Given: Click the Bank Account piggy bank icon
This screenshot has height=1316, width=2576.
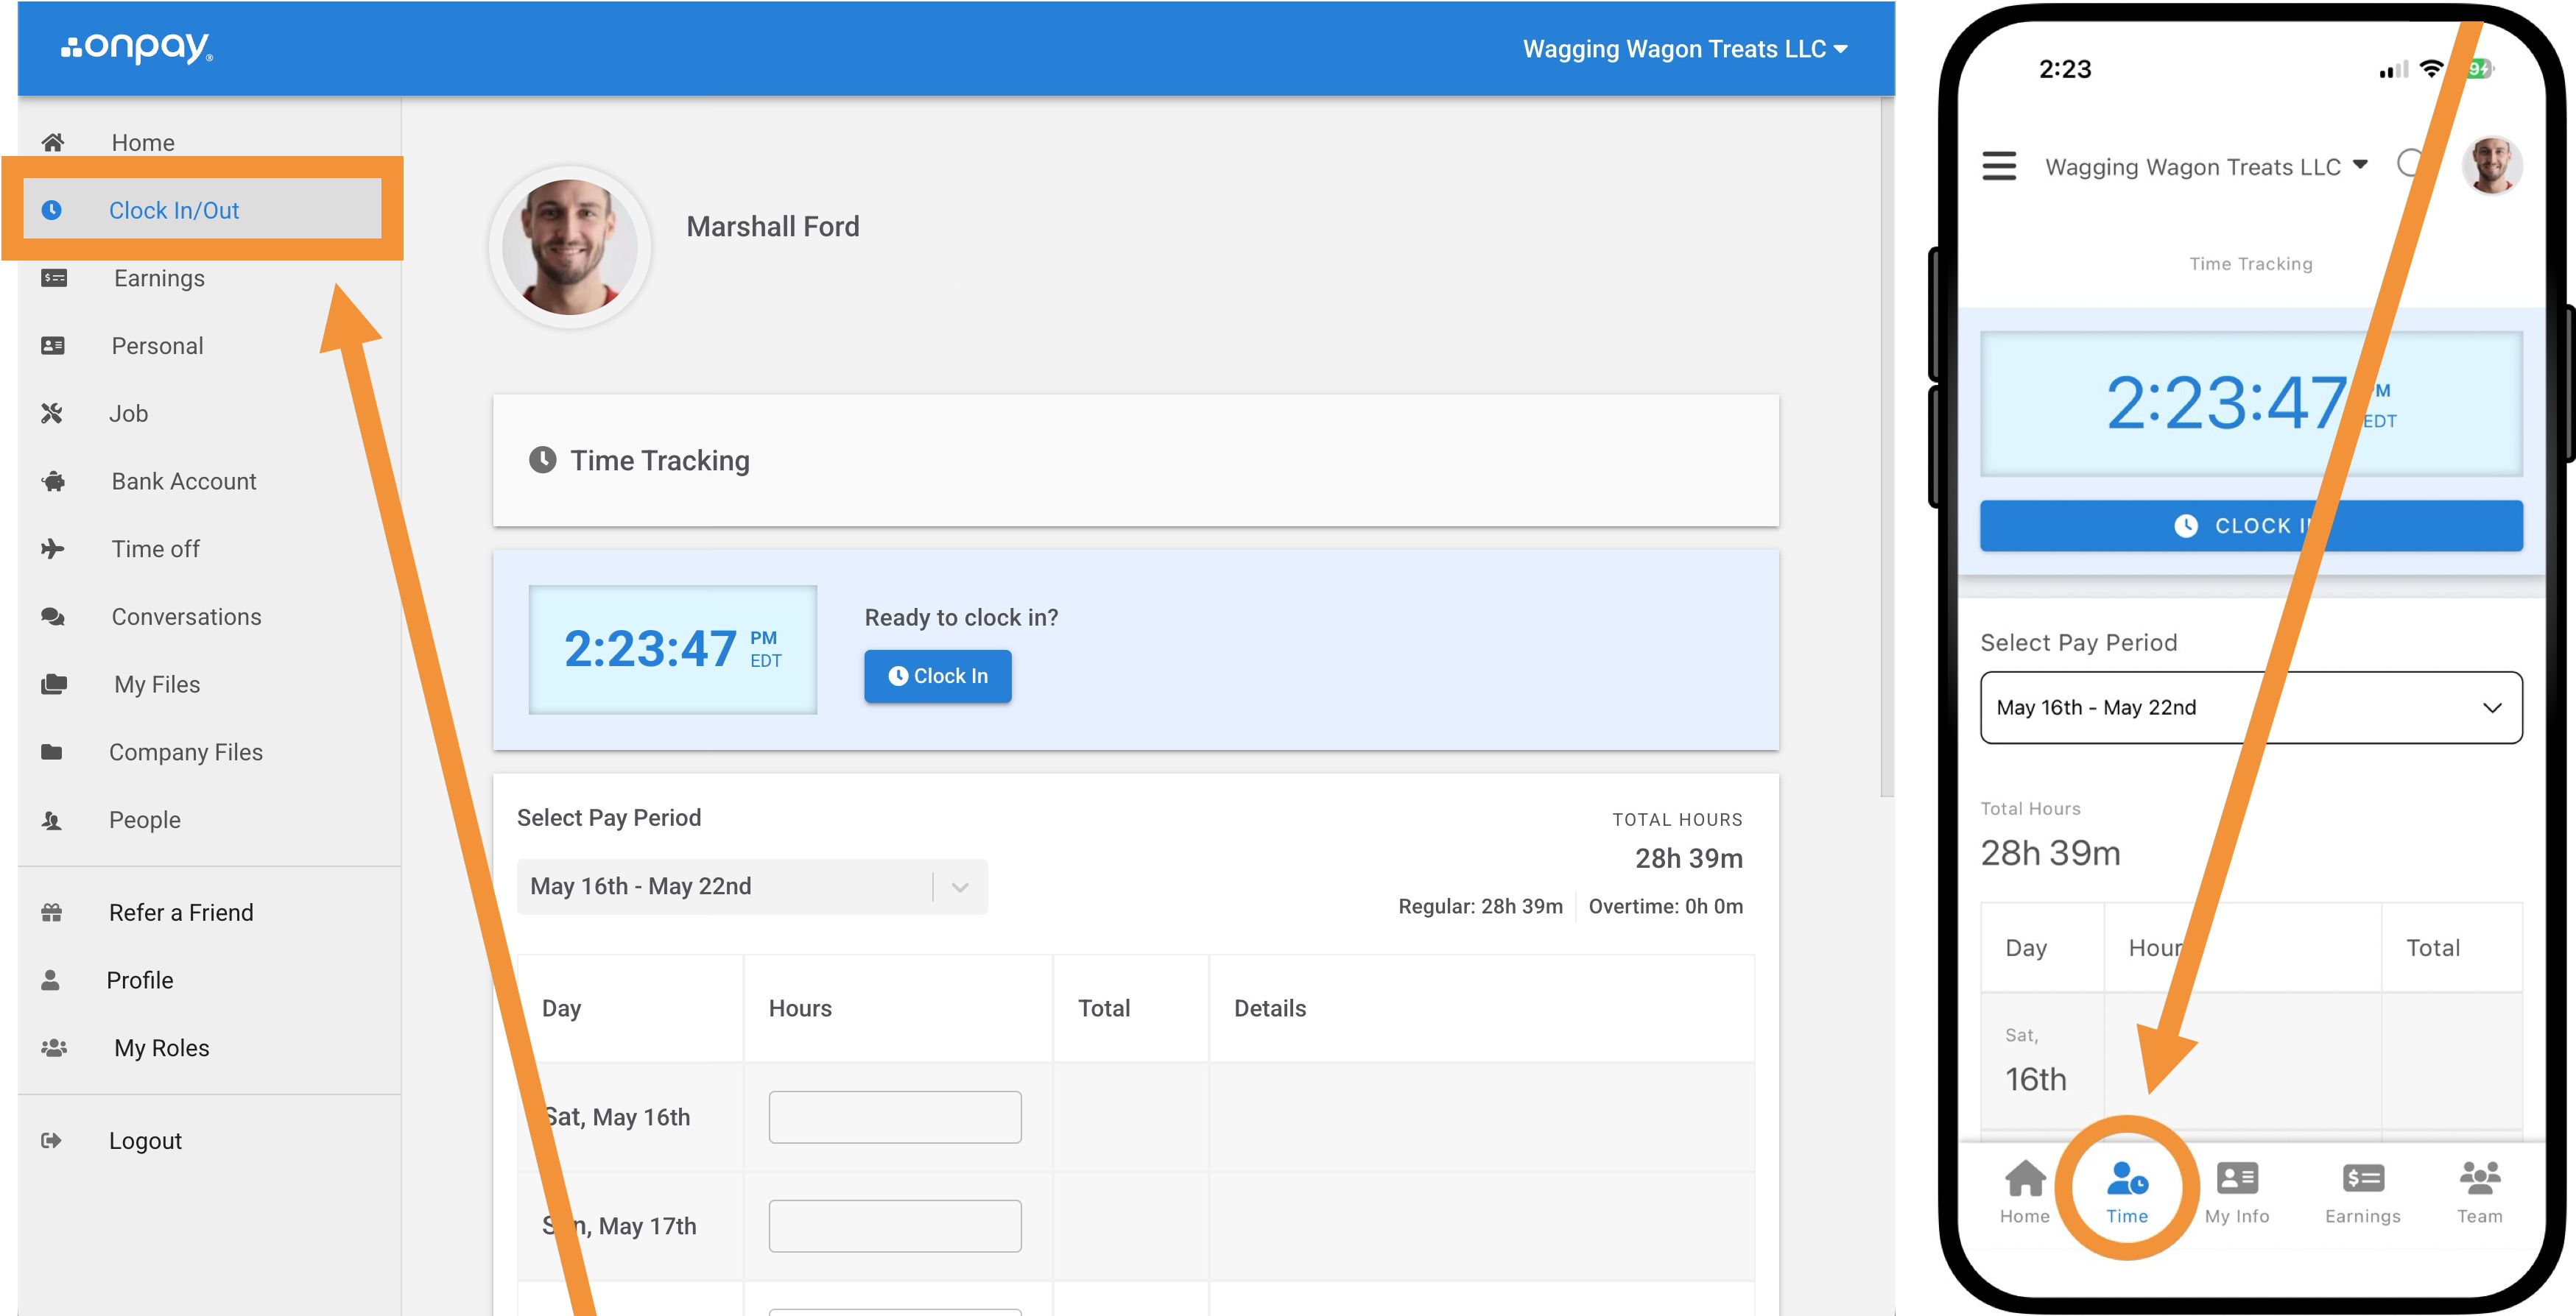Looking at the screenshot, I should 54,481.
